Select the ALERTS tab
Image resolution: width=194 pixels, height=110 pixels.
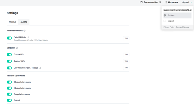coord(24,22)
